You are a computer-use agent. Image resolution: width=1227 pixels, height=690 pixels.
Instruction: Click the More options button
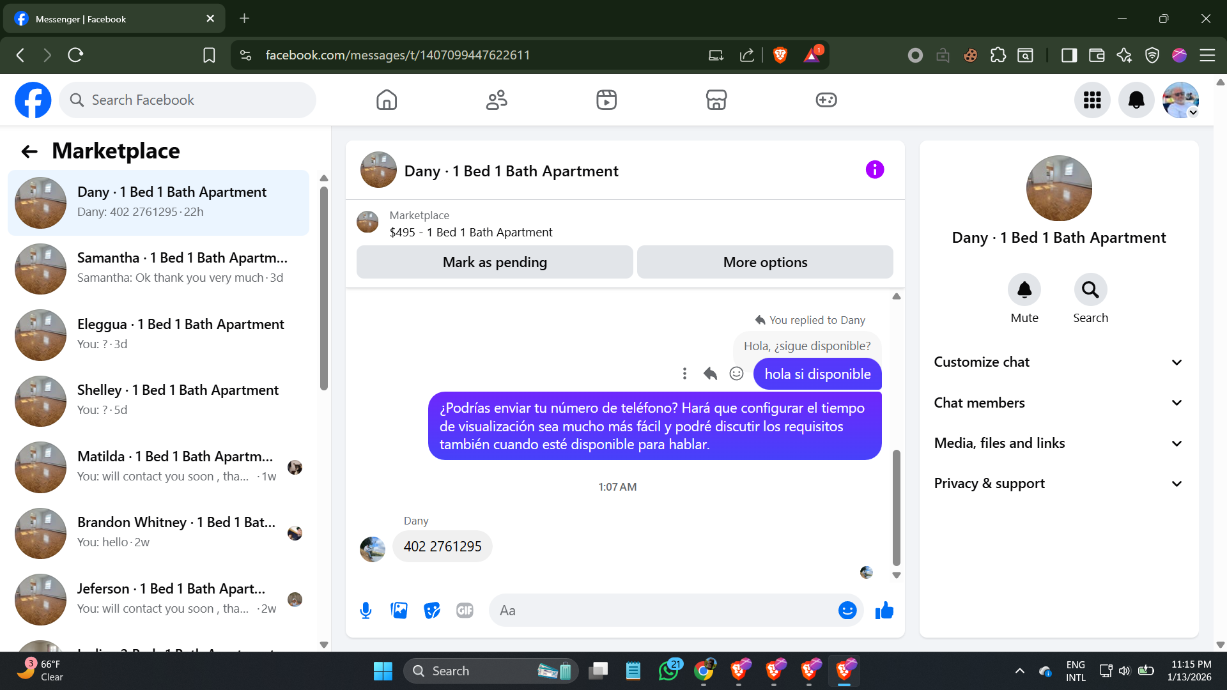pyautogui.click(x=765, y=262)
